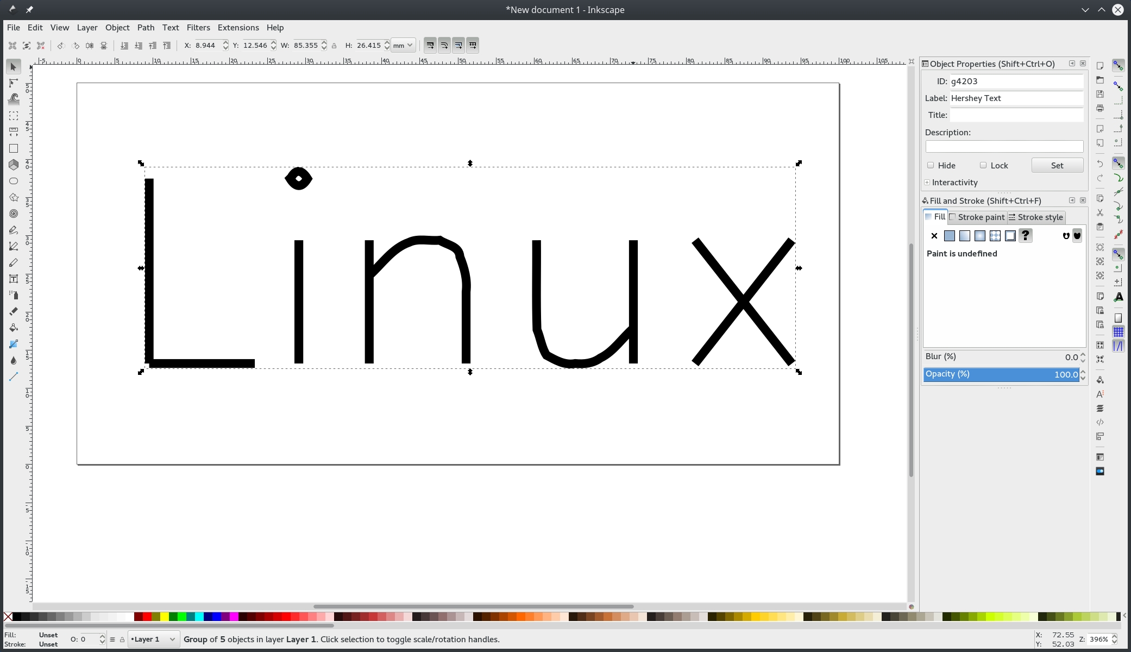1131x652 pixels.
Task: Switch to the Stroke style tab
Action: 1035,217
